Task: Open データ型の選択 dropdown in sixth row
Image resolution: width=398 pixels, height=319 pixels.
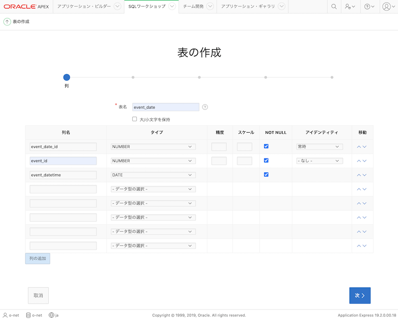Action: (153, 218)
